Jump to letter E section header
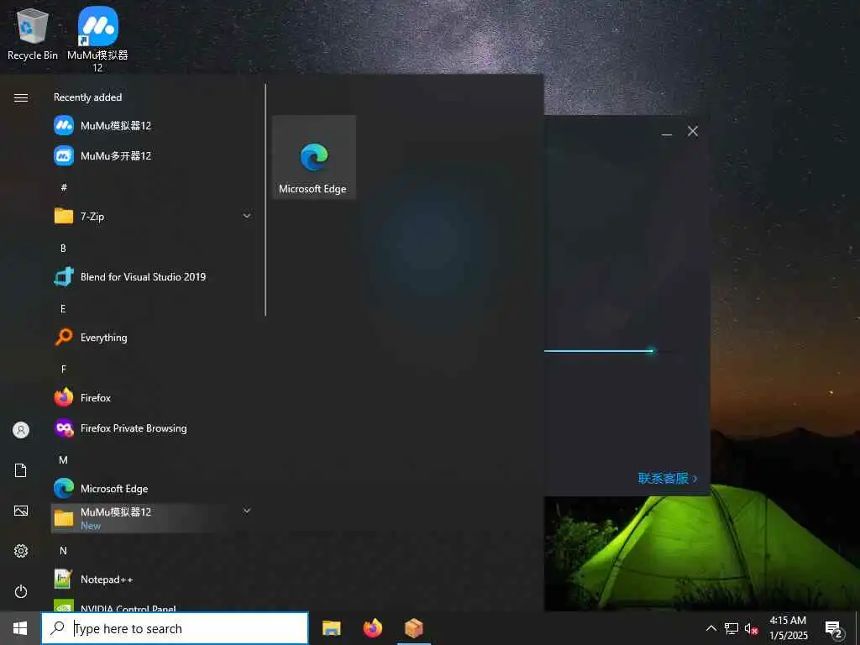 63,309
